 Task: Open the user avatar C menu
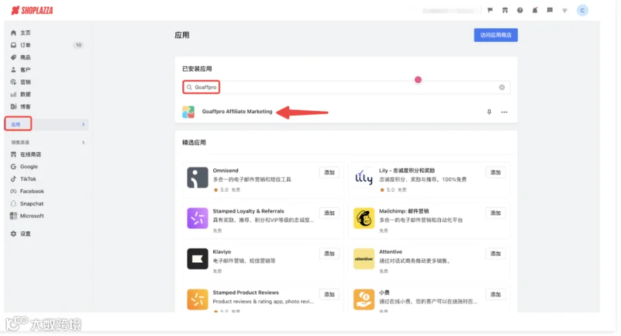(582, 10)
